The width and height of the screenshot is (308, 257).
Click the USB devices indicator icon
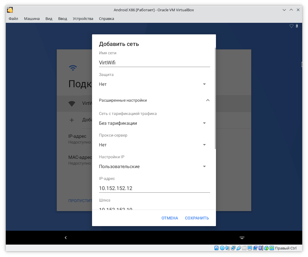pyautogui.click(x=239, y=248)
